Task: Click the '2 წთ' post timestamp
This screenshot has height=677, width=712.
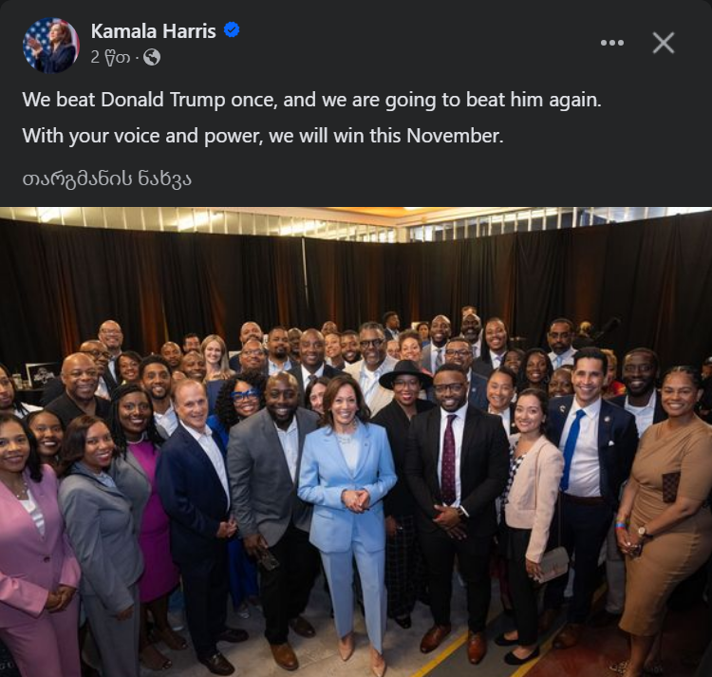Action: [x=110, y=58]
